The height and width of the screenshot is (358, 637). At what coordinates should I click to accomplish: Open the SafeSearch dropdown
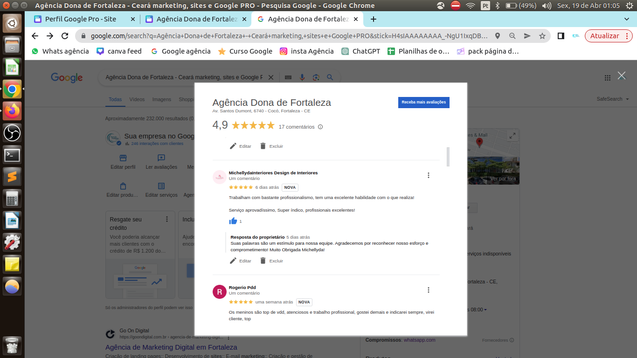613,99
